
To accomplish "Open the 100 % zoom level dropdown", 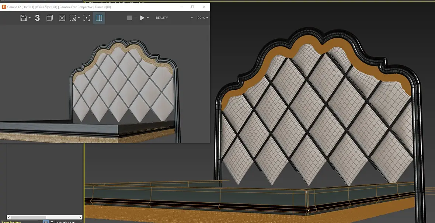I will pyautogui.click(x=202, y=18).
